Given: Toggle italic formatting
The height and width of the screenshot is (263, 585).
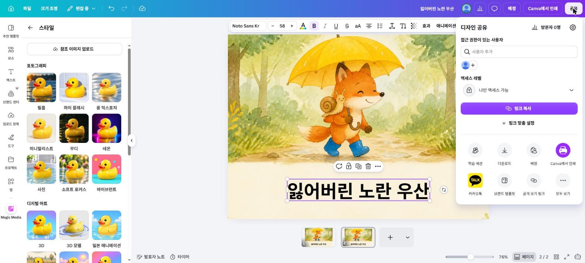Looking at the screenshot, I should coord(325,26).
